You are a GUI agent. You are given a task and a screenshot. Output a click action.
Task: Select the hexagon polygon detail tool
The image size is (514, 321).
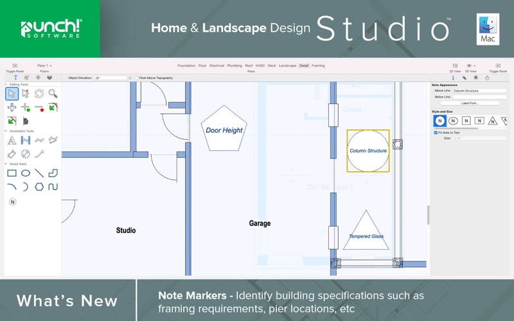click(39, 187)
